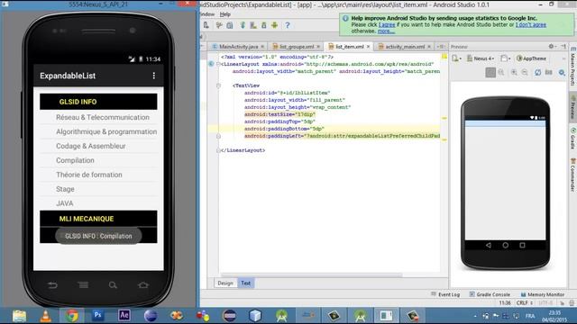Open the Gradle Console tool window

pyautogui.click(x=490, y=294)
